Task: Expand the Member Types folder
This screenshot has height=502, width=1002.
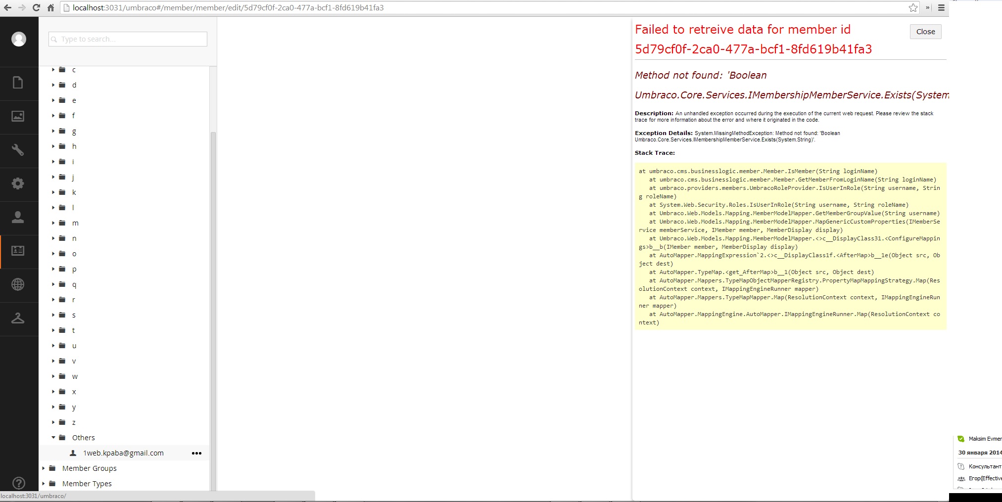Action: tap(44, 484)
